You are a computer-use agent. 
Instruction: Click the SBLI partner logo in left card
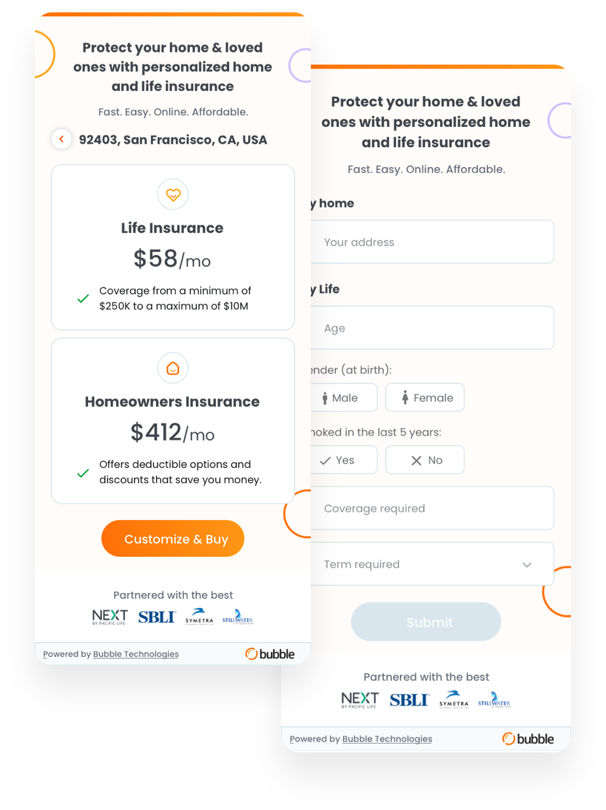click(x=157, y=617)
